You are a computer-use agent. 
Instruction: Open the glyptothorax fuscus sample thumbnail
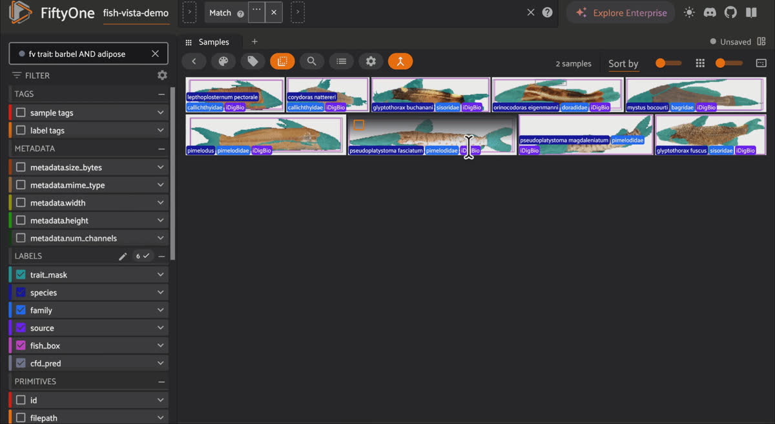click(x=710, y=134)
